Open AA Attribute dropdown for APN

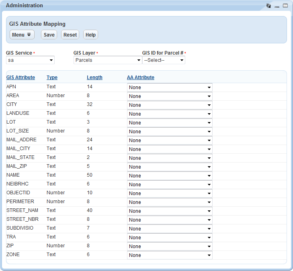170,87
